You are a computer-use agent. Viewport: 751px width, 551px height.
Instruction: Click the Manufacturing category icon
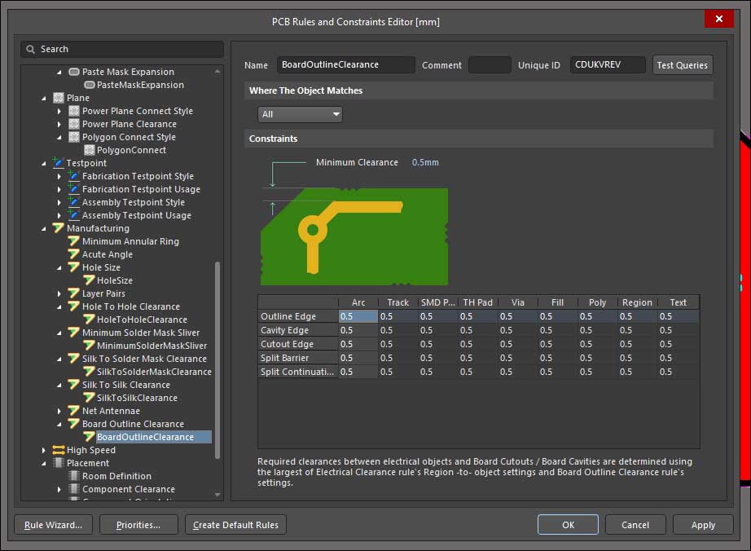59,228
